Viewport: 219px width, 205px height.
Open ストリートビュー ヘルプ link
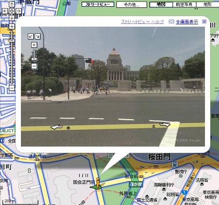142,21
